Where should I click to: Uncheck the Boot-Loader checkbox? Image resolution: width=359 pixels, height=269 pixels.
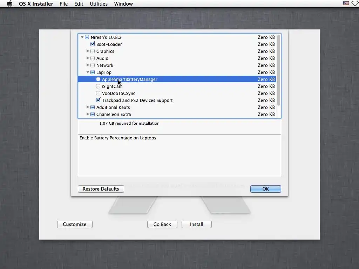(93, 44)
